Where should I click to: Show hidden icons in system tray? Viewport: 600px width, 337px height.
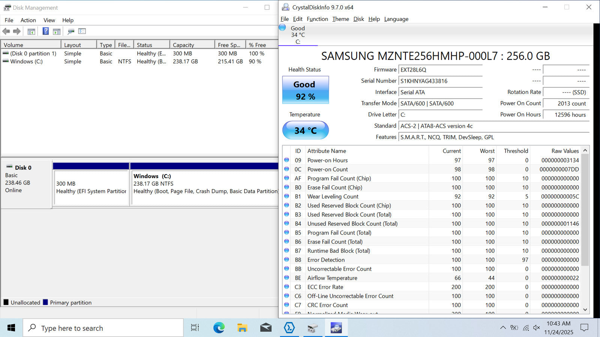503,328
